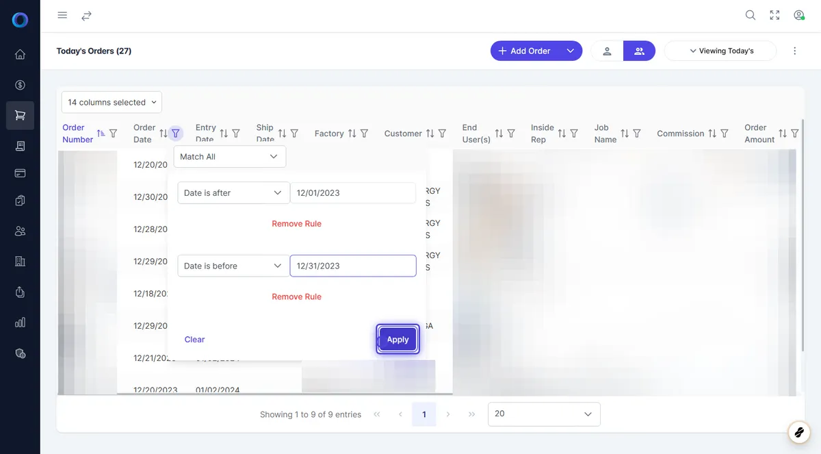Viewport: 821px width, 454px height.
Task: Select page 1 in pagination
Action: click(424, 414)
